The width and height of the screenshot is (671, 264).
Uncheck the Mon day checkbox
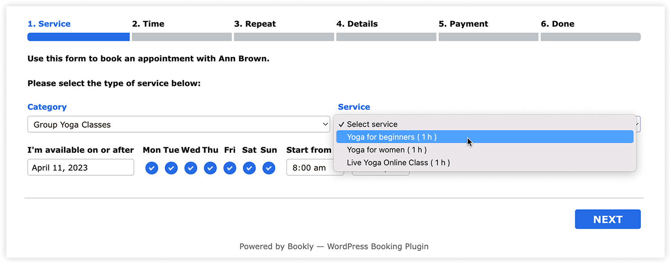152,168
